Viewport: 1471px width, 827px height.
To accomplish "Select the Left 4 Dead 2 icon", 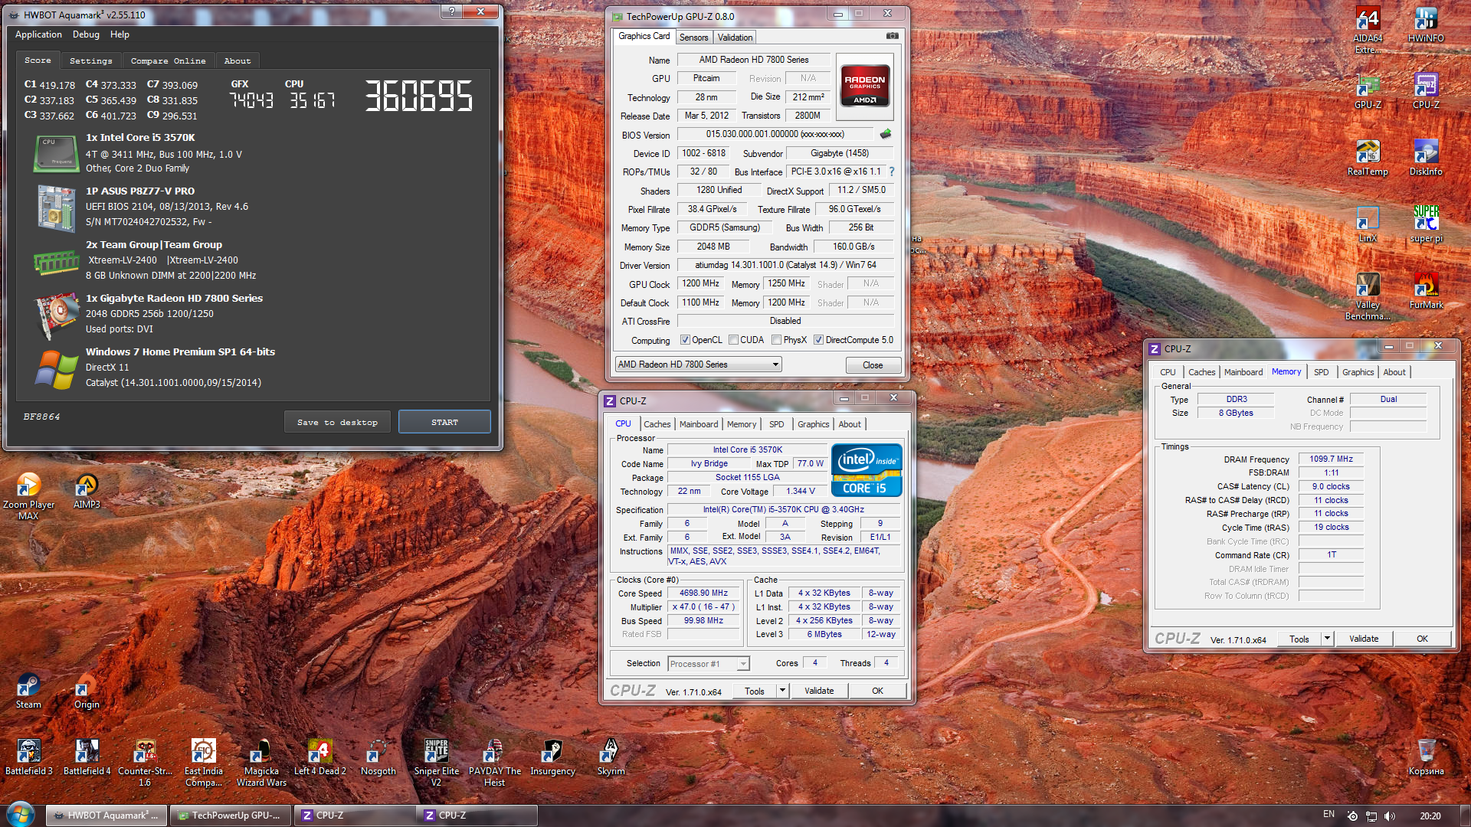I will (x=319, y=757).
